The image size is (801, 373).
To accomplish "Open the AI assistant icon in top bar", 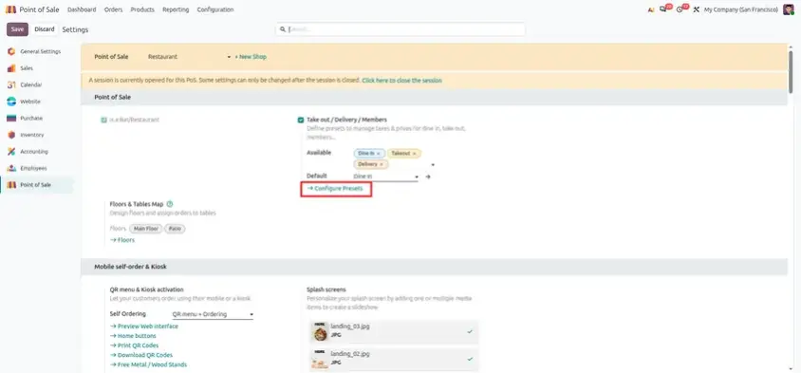I will [650, 9].
